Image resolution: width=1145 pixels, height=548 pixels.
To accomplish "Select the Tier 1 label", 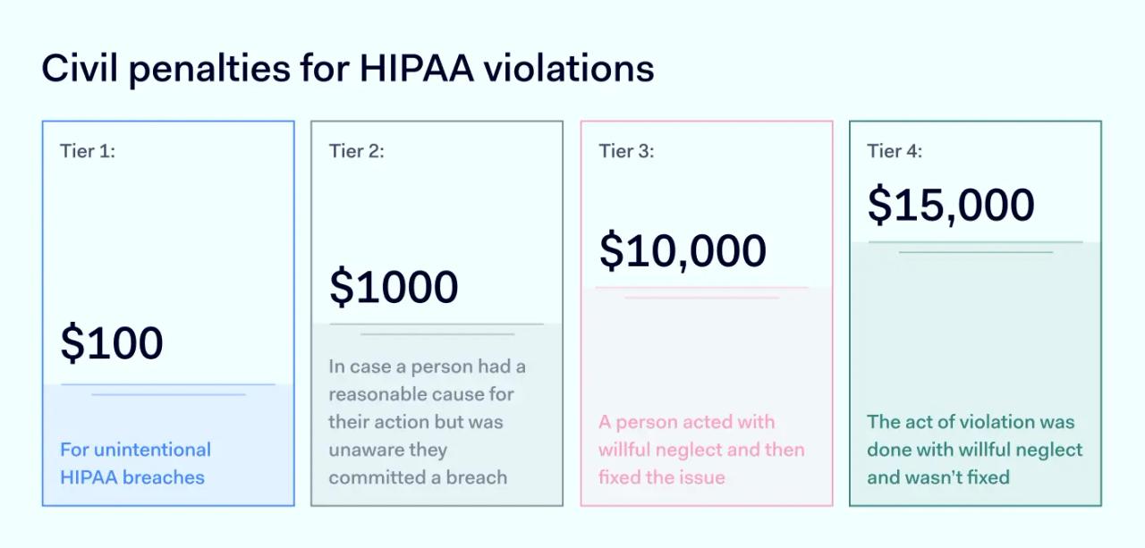I will 88,151.
